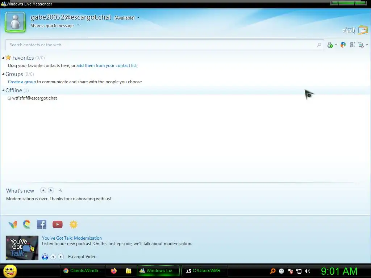The height and width of the screenshot is (278, 371).
Task: Click the Add a contact icon
Action: coord(330,45)
